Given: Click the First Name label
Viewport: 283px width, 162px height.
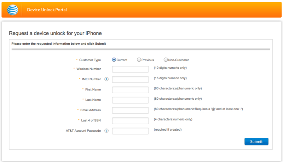Looking at the screenshot, I should point(93,89).
